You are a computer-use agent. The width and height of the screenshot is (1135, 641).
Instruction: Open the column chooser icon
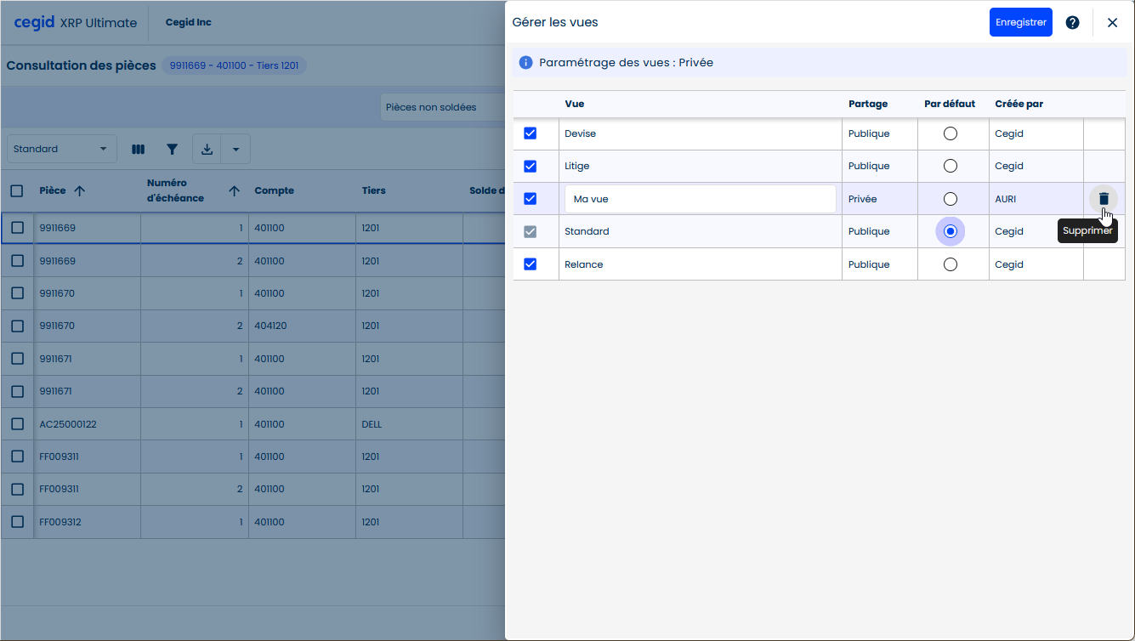tap(138, 150)
